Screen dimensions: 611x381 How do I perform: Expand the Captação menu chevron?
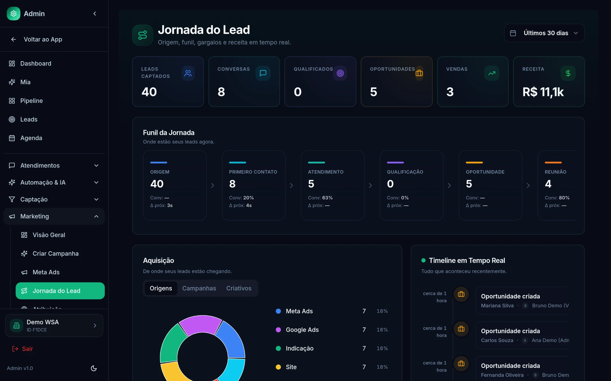coord(96,199)
